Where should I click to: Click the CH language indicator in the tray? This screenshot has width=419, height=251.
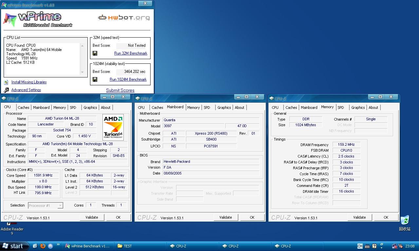pyautogui.click(x=360, y=246)
